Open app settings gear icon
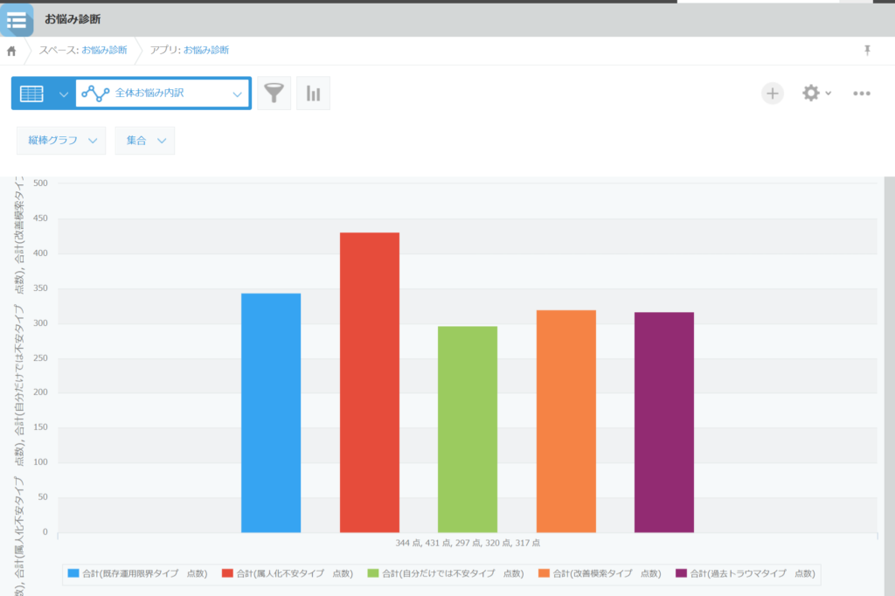 point(811,94)
